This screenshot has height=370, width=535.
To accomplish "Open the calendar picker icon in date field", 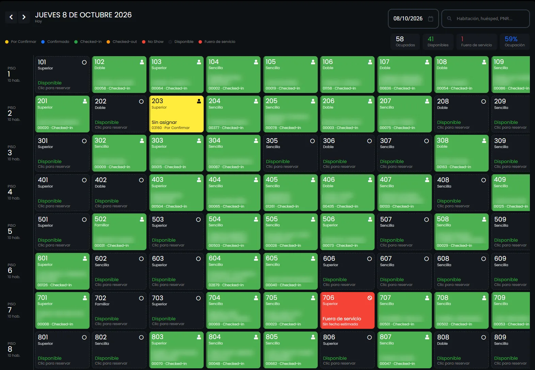I will click(430, 19).
